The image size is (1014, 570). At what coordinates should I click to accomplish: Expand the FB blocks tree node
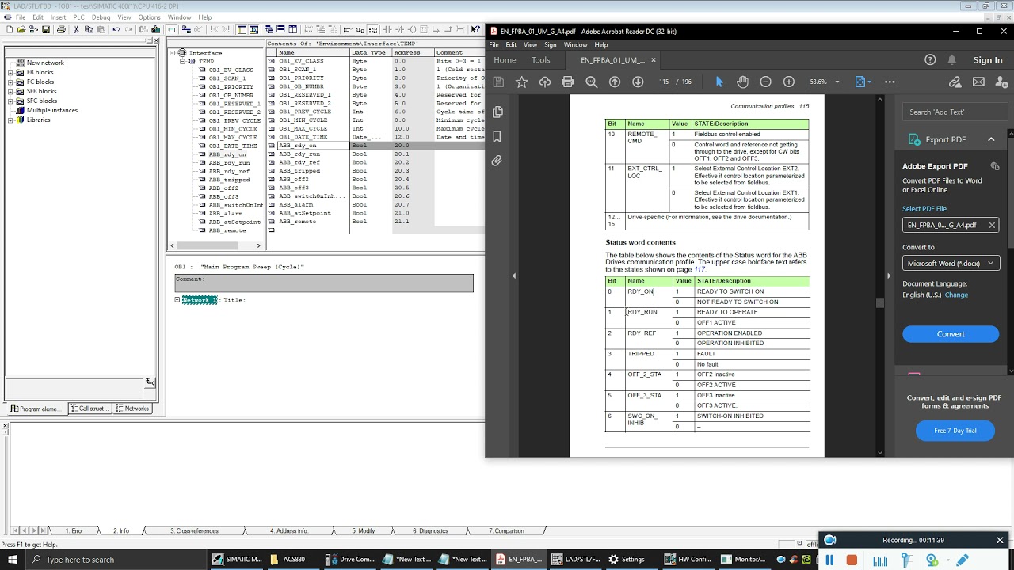(x=10, y=72)
